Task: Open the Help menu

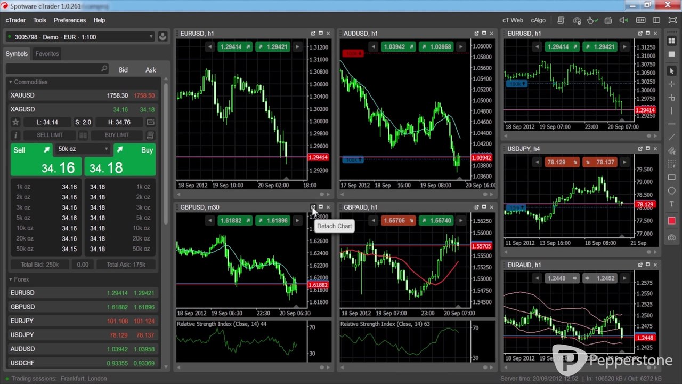Action: point(99,20)
